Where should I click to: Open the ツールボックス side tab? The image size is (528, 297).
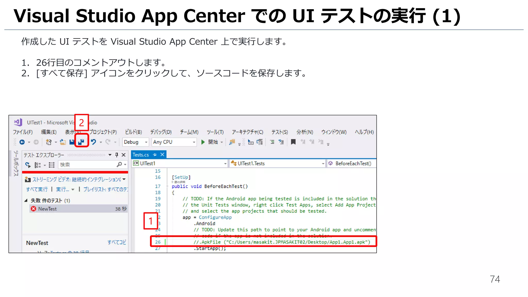[x=16, y=163]
